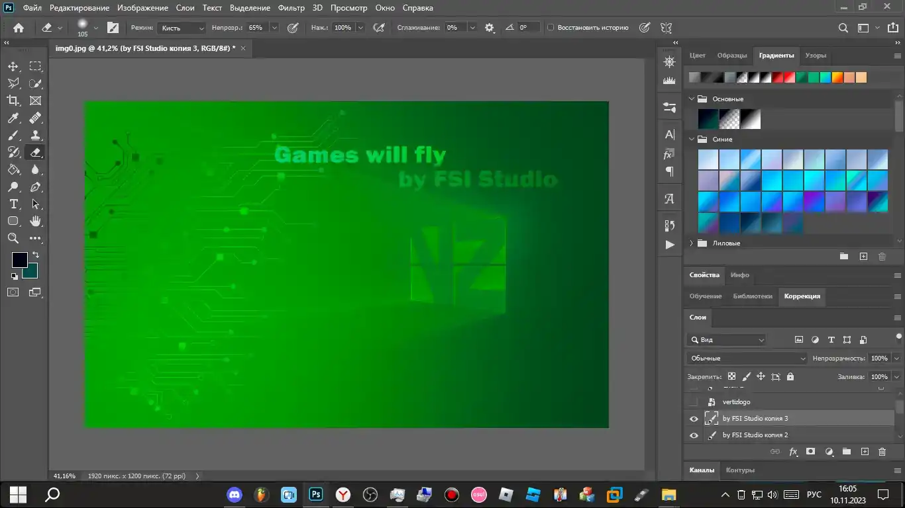Open Discord from the taskbar
The width and height of the screenshot is (905, 508).
pyautogui.click(x=235, y=494)
